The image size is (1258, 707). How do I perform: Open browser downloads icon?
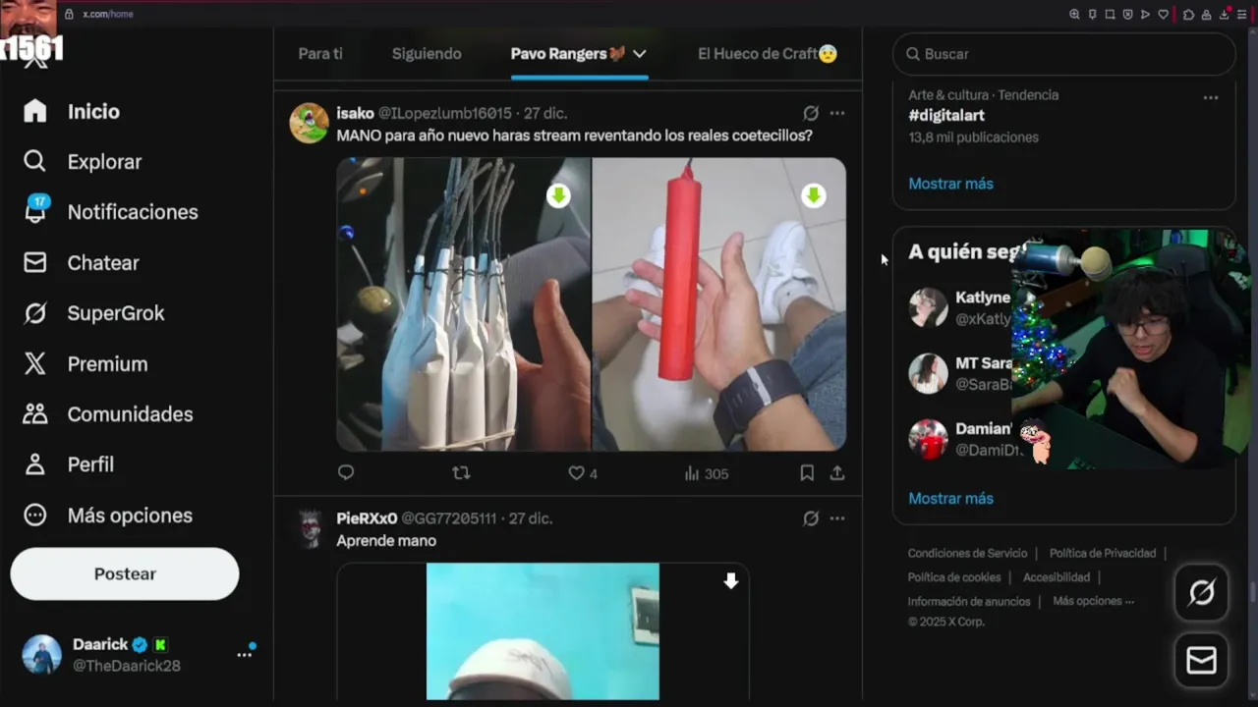[1225, 14]
